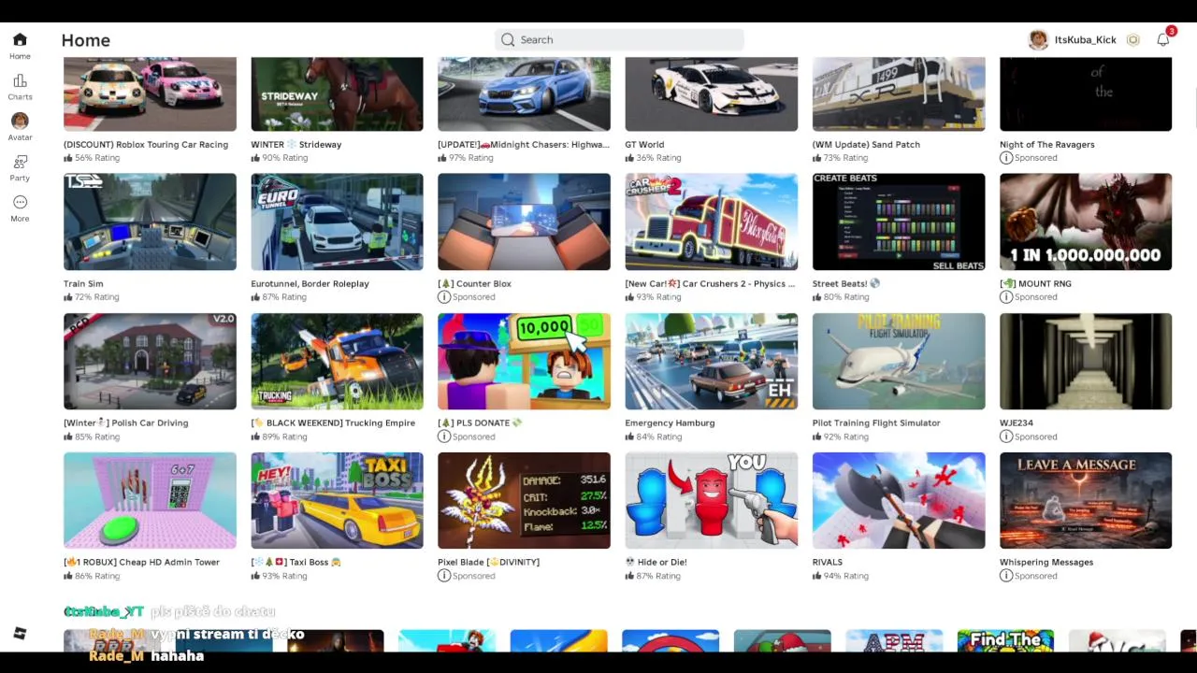Focus the Search input field
The height and width of the screenshot is (673, 1197).
coord(619,39)
